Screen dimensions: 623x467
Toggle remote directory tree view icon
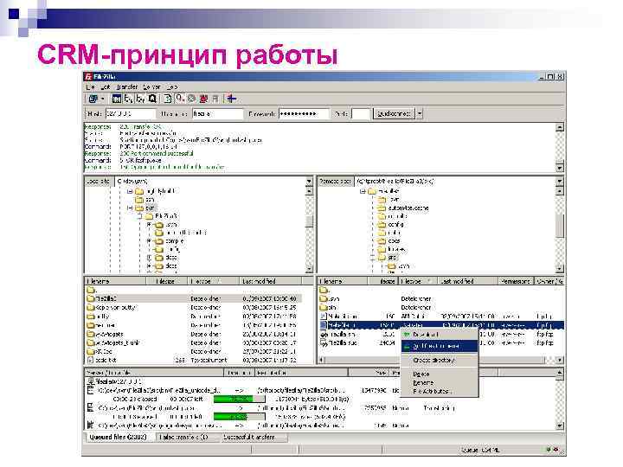point(140,99)
